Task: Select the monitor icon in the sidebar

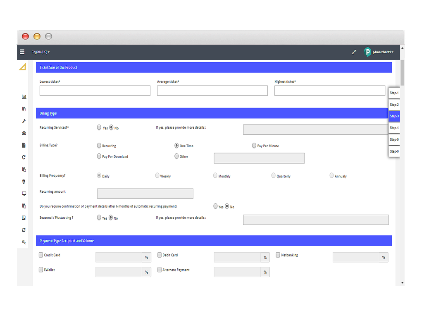Action: coord(24,193)
